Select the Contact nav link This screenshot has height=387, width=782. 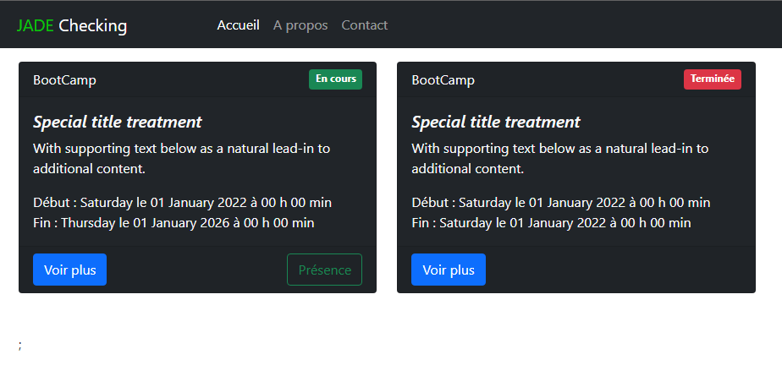[364, 25]
